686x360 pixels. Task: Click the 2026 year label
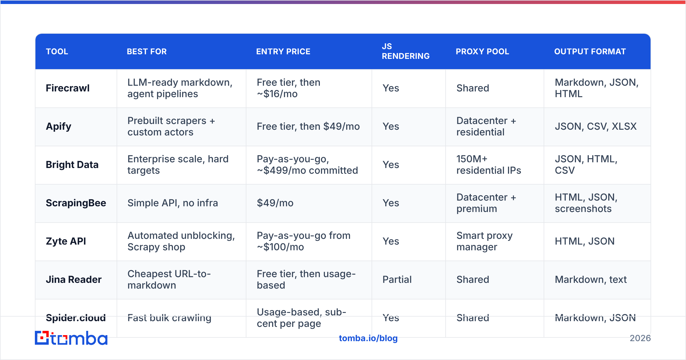coord(640,338)
